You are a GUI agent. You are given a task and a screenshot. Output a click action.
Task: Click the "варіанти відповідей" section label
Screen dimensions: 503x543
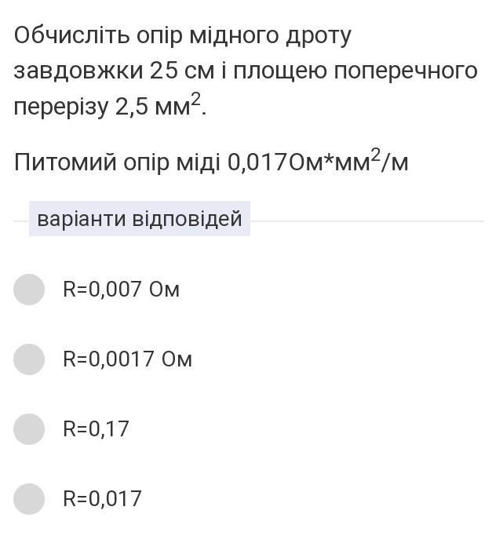(x=140, y=219)
